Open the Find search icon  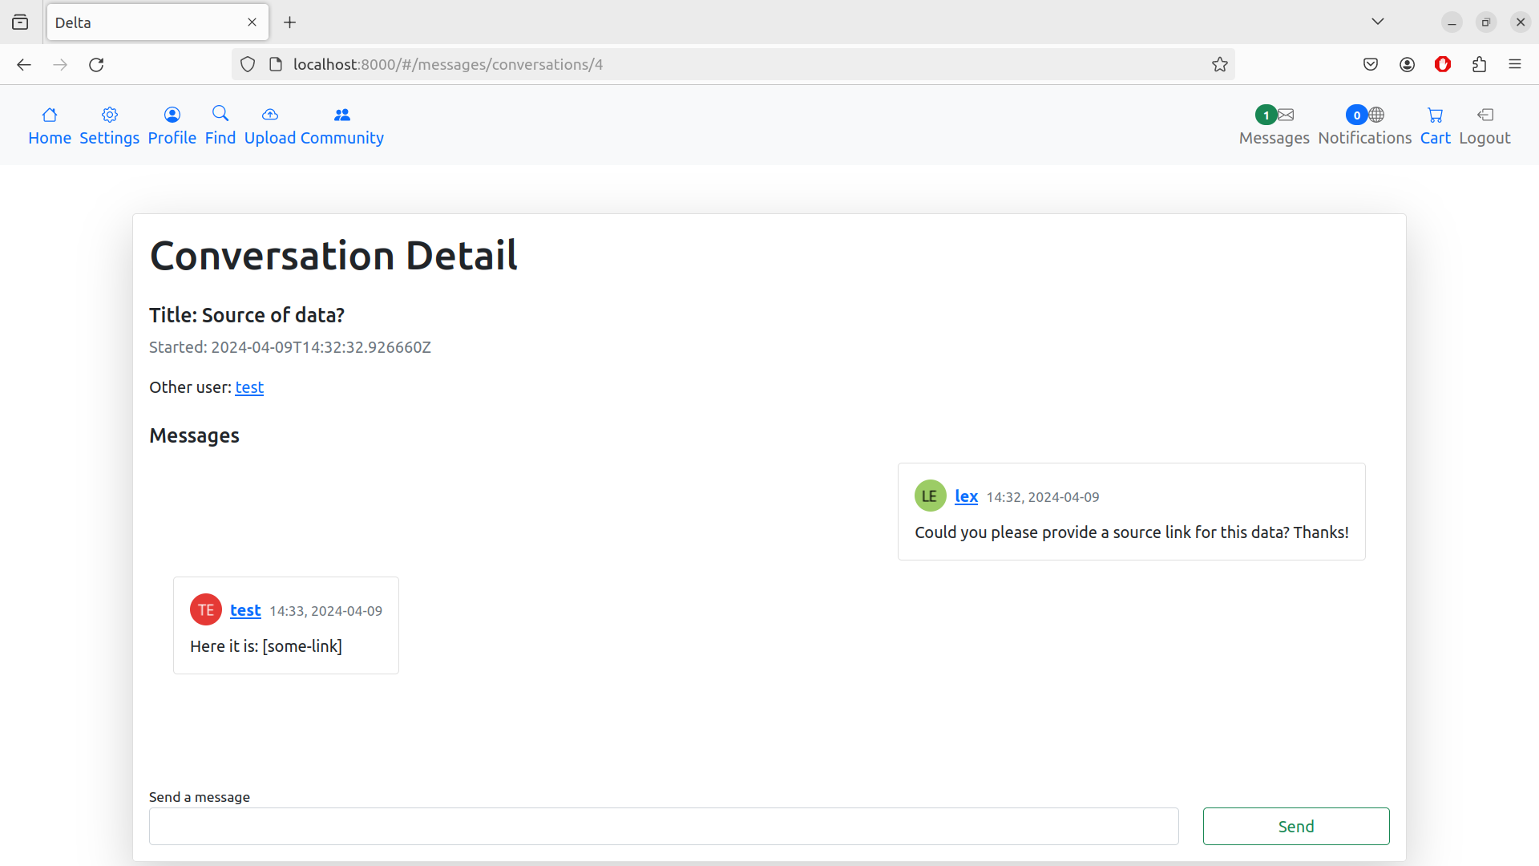tap(220, 114)
